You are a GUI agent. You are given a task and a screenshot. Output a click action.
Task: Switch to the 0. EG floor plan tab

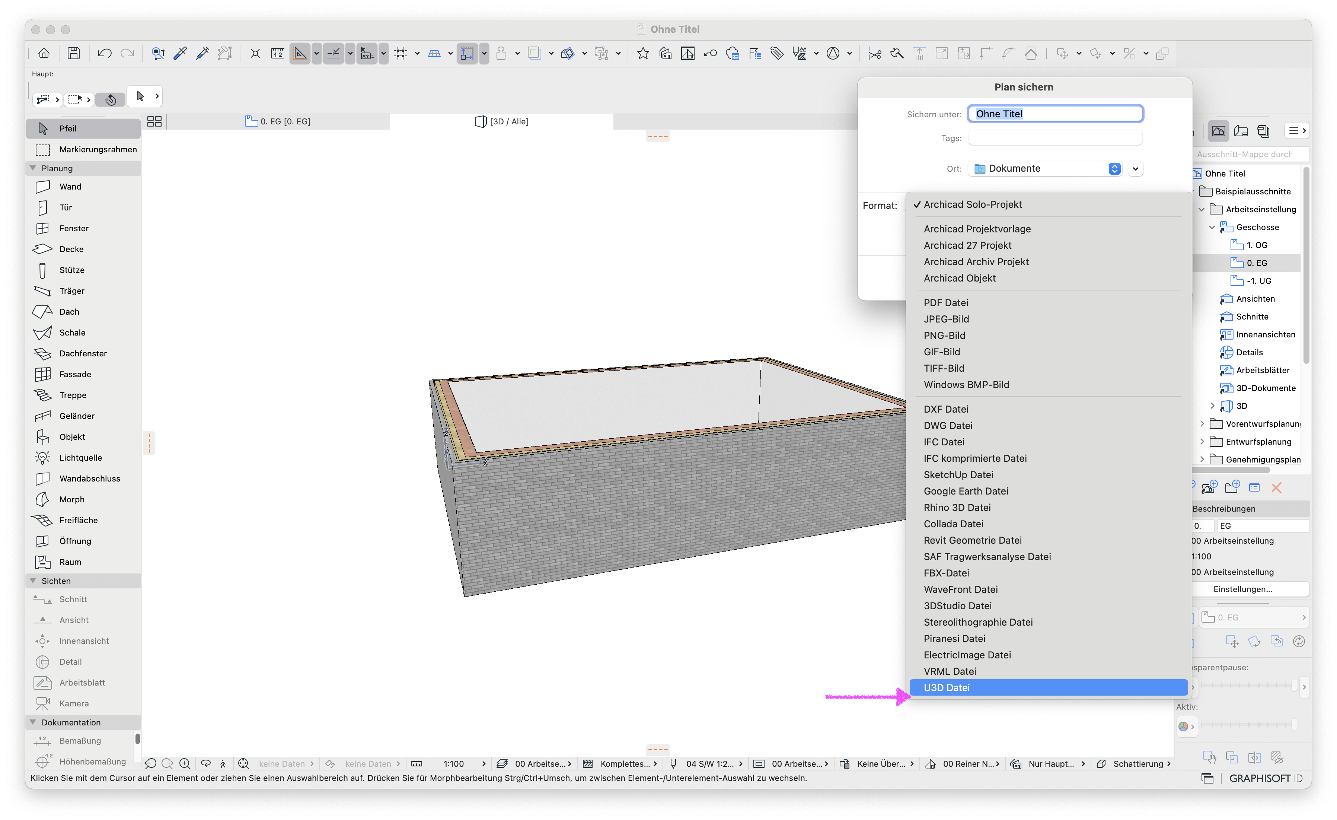click(278, 121)
